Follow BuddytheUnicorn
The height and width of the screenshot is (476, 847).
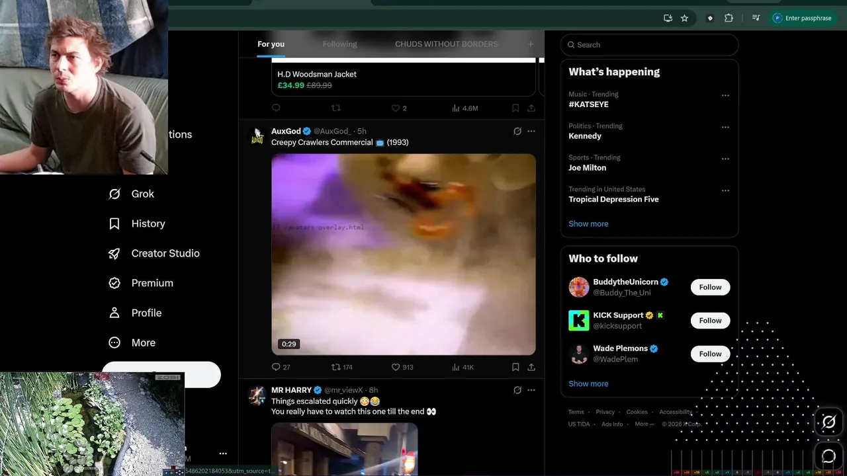[710, 287]
